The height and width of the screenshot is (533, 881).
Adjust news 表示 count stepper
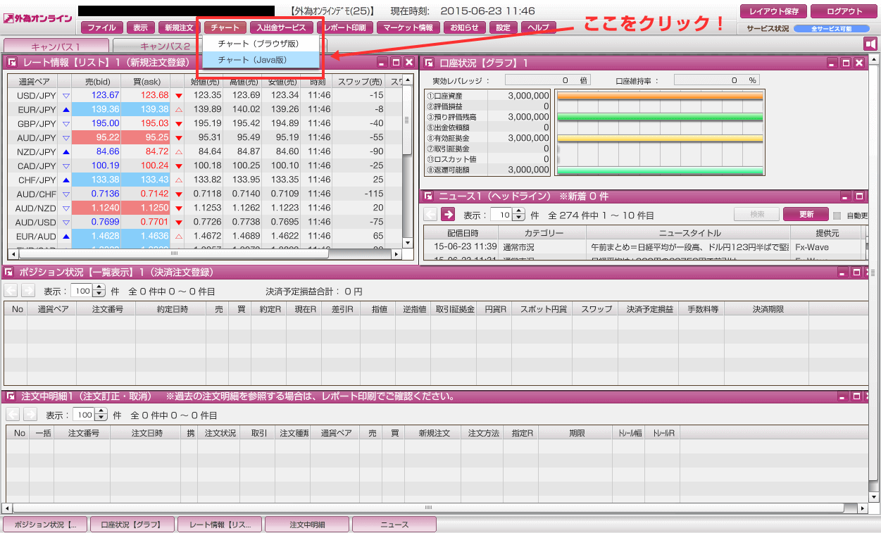[x=519, y=215]
